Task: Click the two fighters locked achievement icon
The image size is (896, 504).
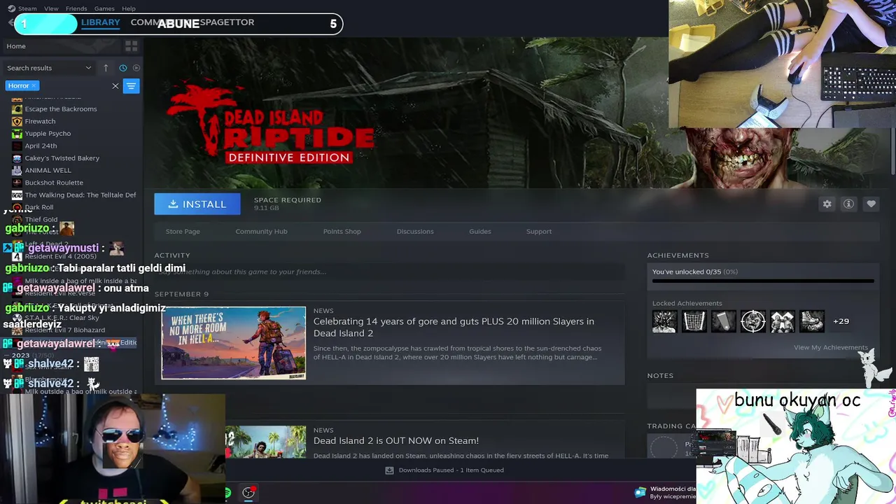Action: 782,321
